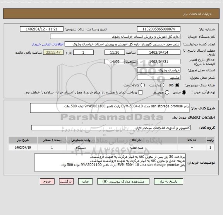Click the goods group field کامپیوتر و فناوری اطلاعات
This screenshot has width=223, height=215.
(111, 128)
